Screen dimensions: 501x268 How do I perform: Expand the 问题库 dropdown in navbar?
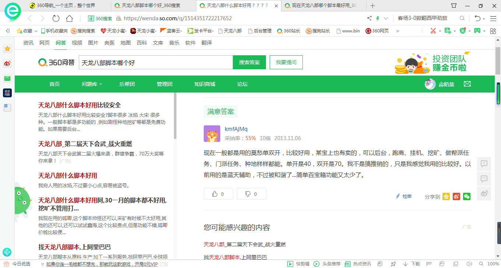[x=92, y=84]
